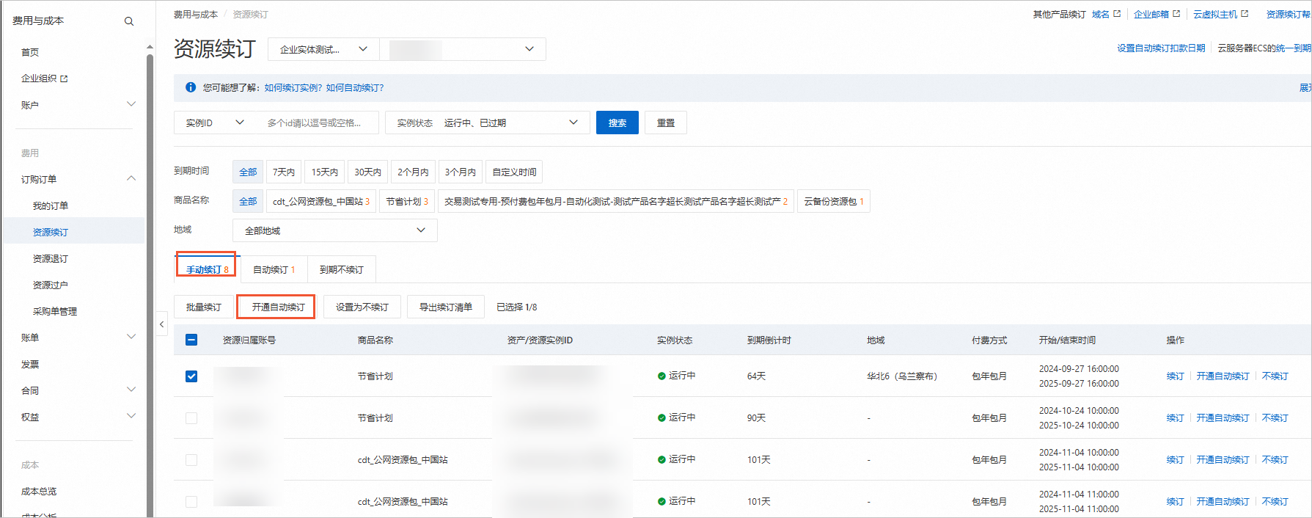The width and height of the screenshot is (1312, 518).
Task: Click the 费用与成本 breadcrumb
Action: (196, 14)
